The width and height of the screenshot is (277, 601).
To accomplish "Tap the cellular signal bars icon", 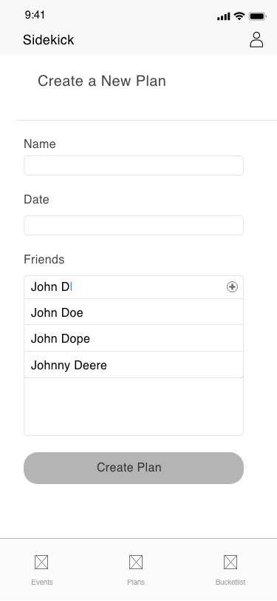I will click(223, 16).
